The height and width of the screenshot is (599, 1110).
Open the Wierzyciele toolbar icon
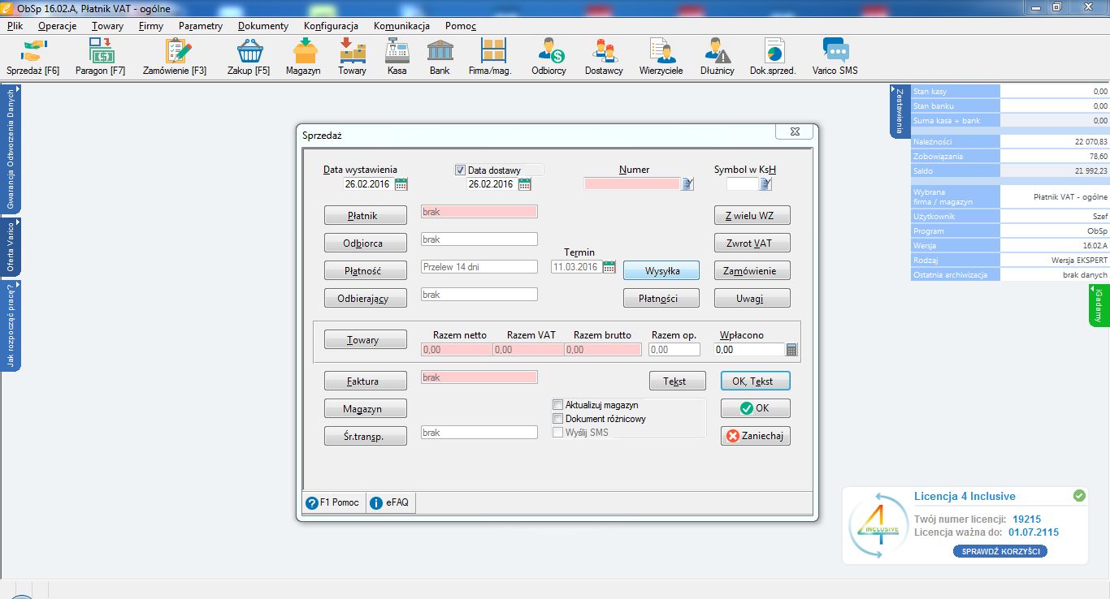[661, 57]
